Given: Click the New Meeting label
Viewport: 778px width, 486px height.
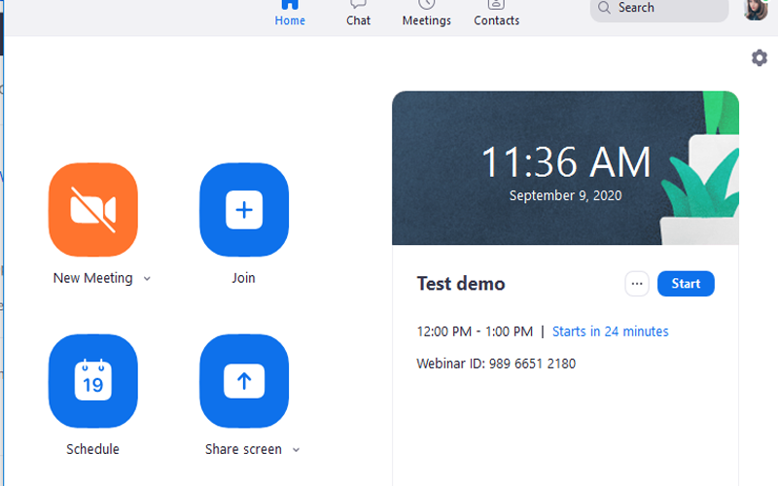Looking at the screenshot, I should pos(92,278).
